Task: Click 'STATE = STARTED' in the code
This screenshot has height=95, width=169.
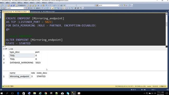Action: point(18,43)
